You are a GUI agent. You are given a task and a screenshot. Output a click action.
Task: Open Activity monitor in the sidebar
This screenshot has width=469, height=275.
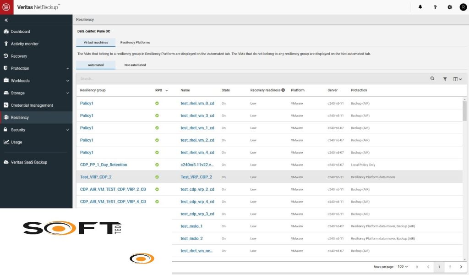pos(25,44)
